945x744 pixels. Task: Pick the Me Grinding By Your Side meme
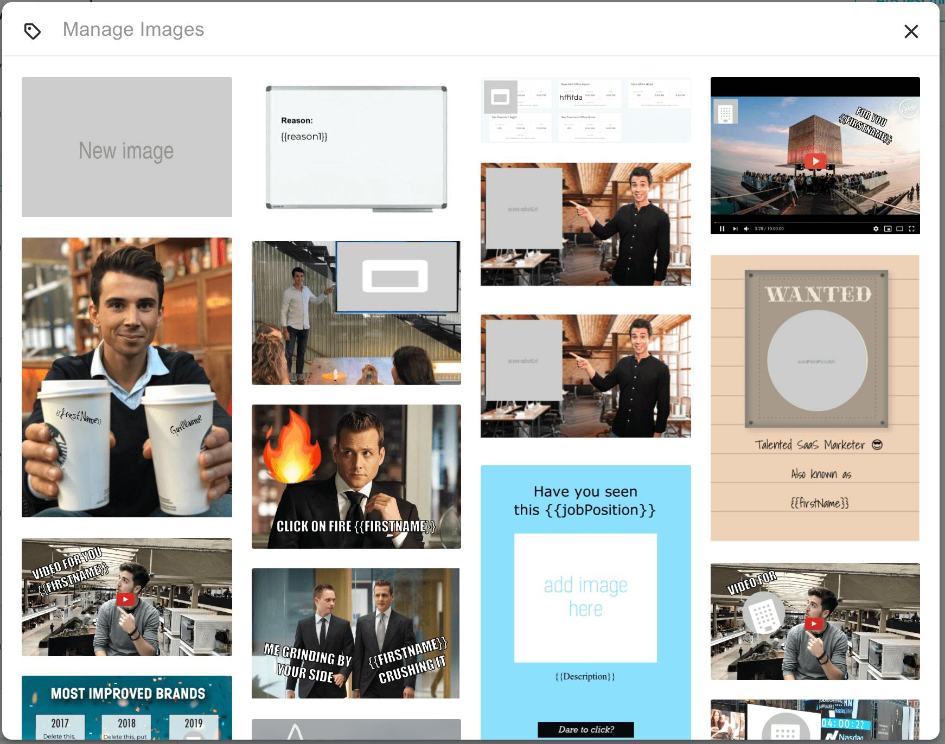point(356,633)
